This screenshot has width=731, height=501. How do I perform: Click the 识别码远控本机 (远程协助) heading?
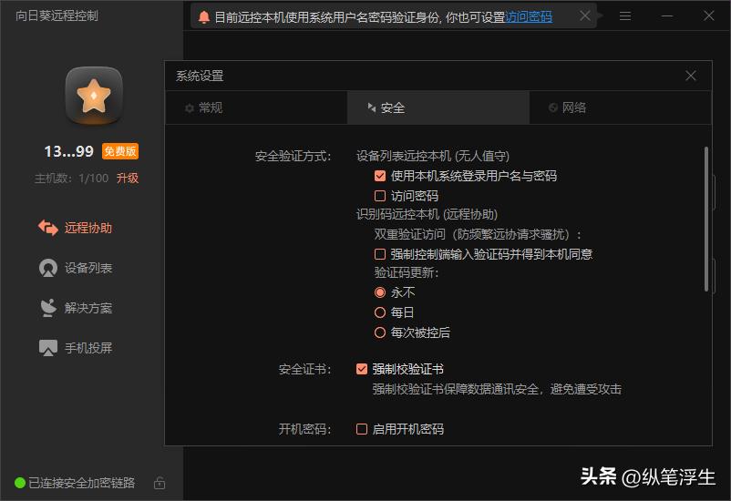(x=427, y=214)
